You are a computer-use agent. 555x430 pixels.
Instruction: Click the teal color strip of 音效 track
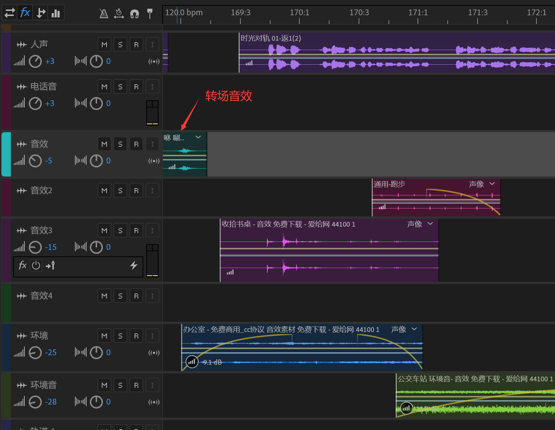click(6, 154)
